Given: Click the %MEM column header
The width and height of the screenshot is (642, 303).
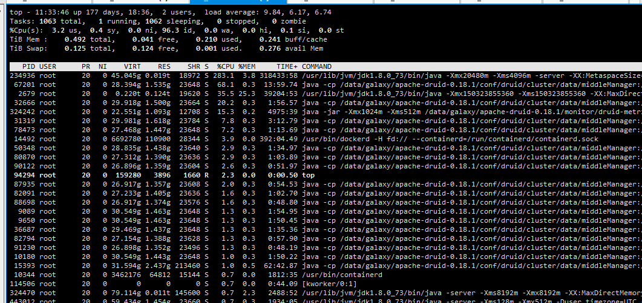Looking at the screenshot, I should (x=248, y=66).
